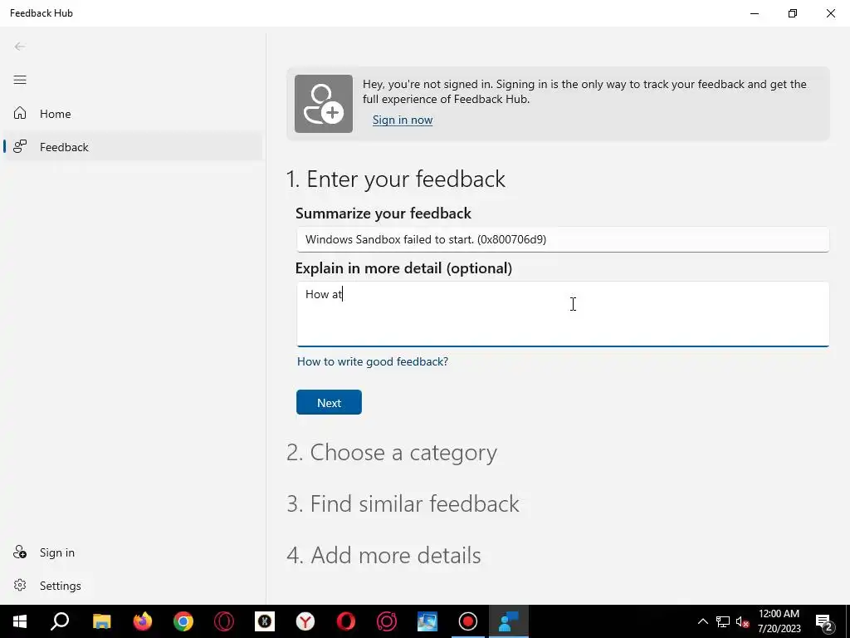Click the Choose a category step heading
The height and width of the screenshot is (638, 850).
392,453
